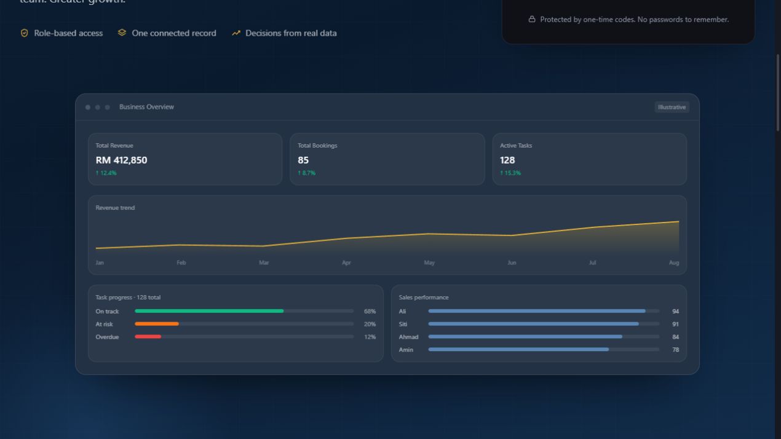Image resolution: width=781 pixels, height=439 pixels.
Task: Click the padlock icon next to Protected by one-time codes
Action: click(532, 20)
